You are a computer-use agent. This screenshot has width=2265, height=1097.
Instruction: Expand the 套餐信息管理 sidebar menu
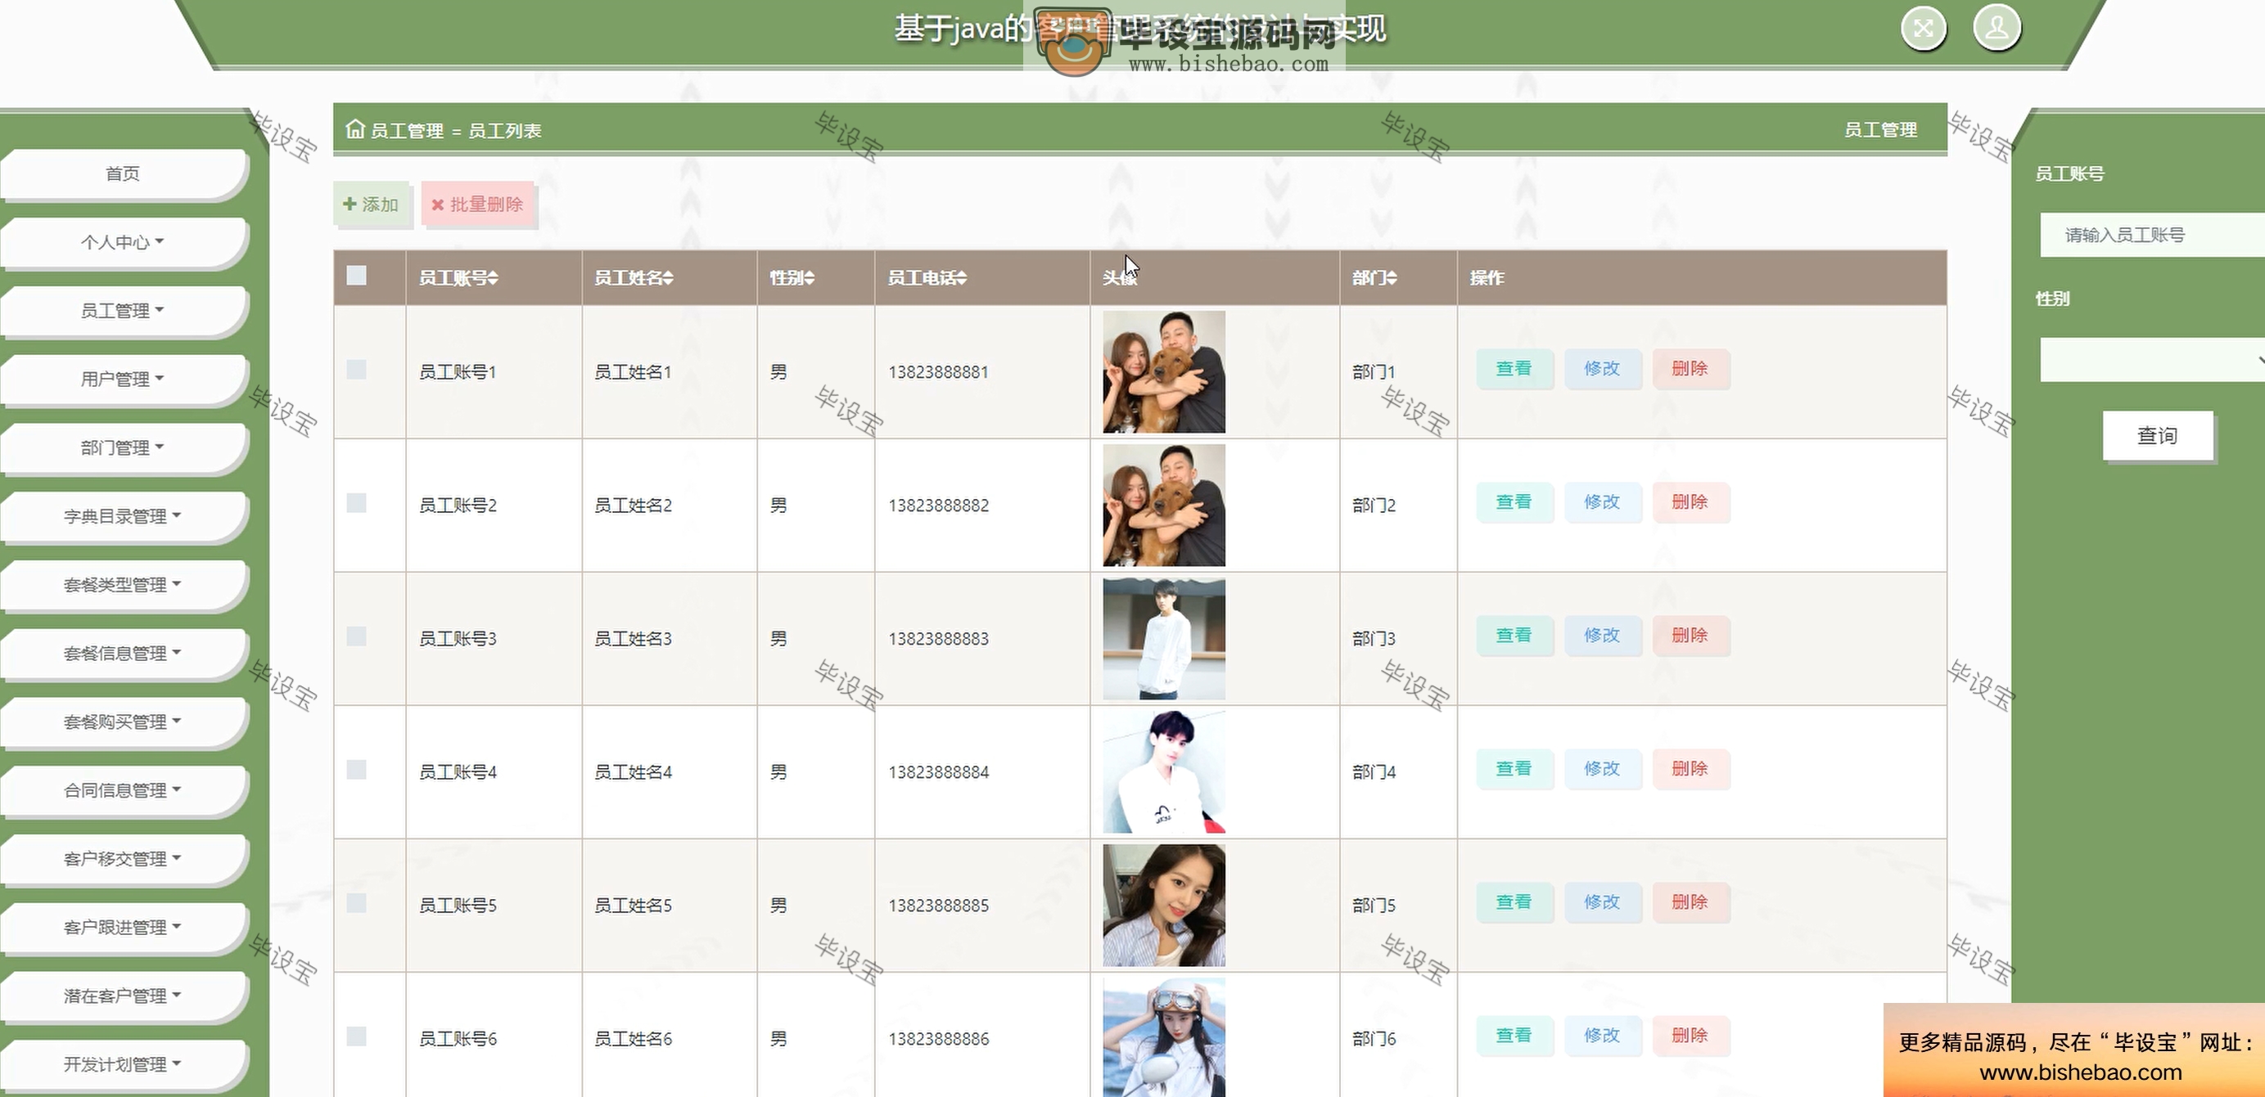[123, 653]
